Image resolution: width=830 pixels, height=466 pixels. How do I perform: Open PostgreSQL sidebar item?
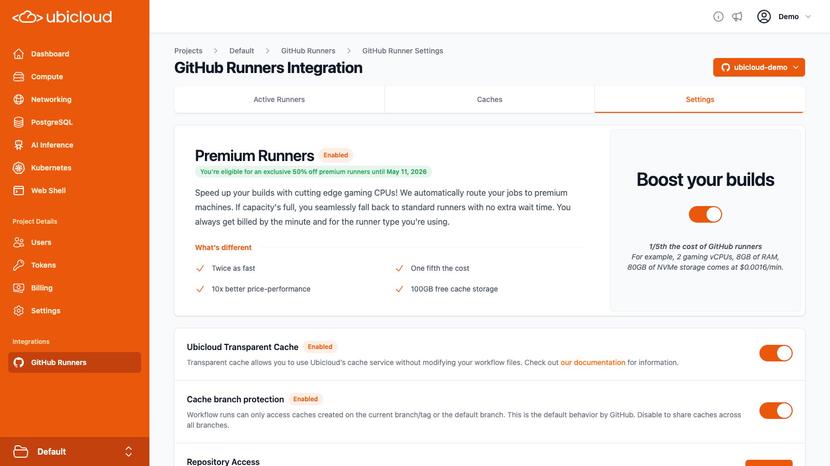[x=75, y=122]
